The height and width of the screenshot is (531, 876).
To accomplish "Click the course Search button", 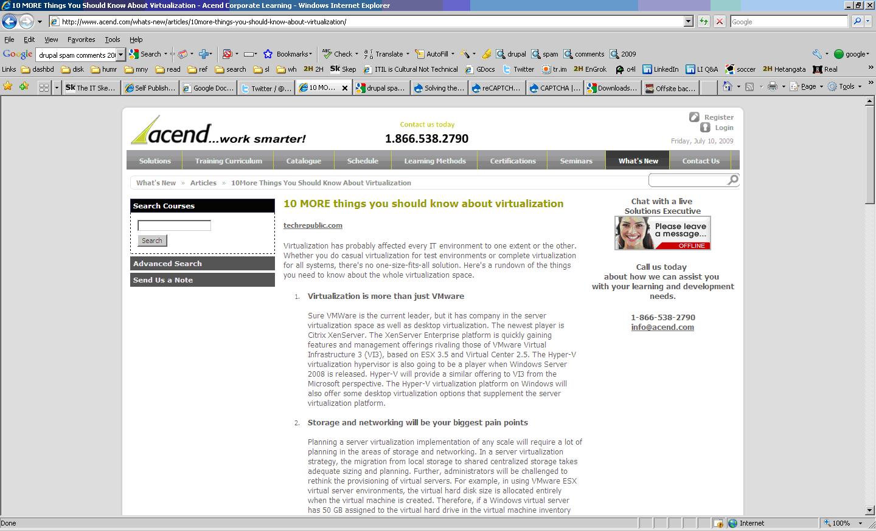I will [152, 241].
